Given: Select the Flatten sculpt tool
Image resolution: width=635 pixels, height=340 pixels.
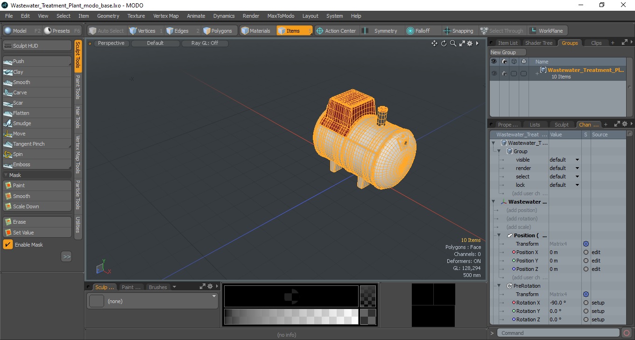Looking at the screenshot, I should coord(37,113).
